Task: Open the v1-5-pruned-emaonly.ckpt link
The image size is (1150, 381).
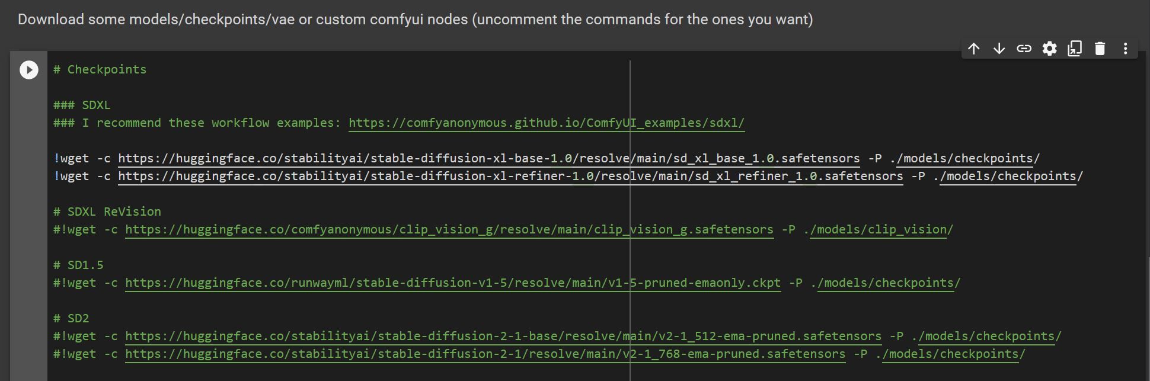Action: [x=452, y=283]
